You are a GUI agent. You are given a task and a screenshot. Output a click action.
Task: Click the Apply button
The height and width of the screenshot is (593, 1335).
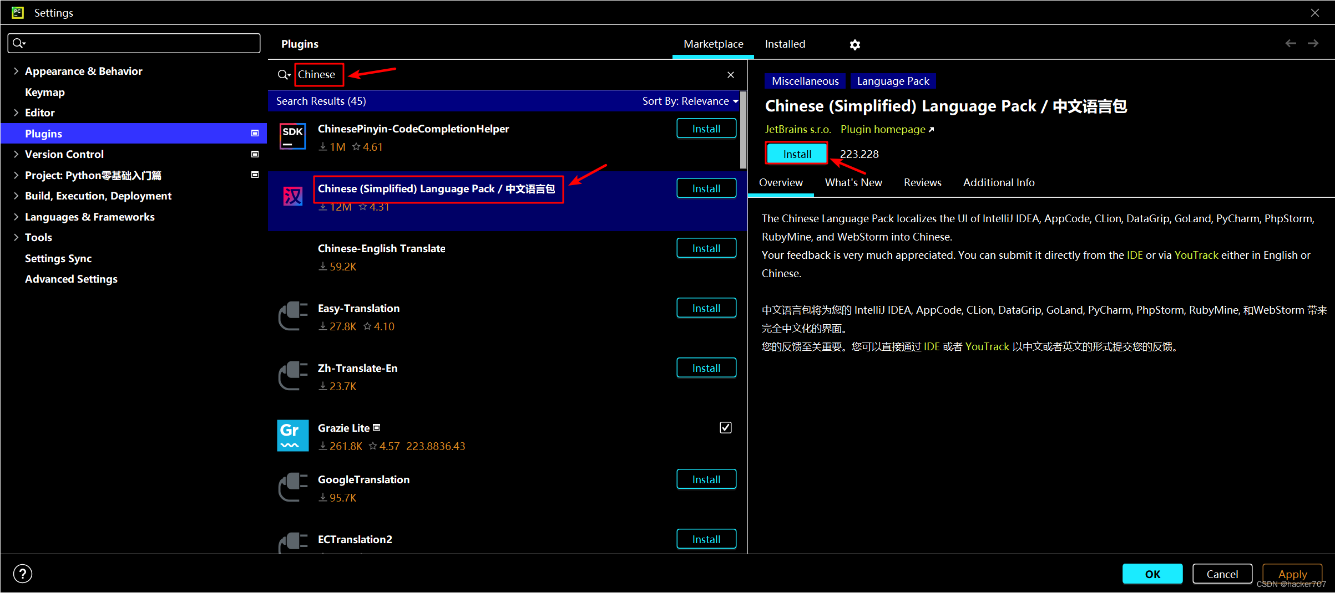point(1292,574)
